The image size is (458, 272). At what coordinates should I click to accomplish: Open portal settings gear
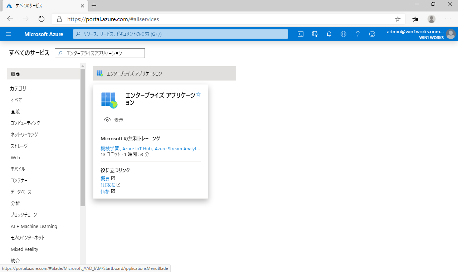click(343, 34)
